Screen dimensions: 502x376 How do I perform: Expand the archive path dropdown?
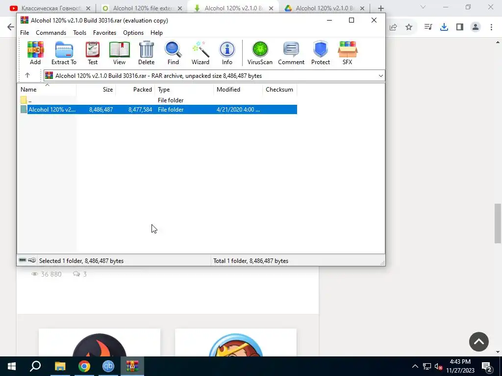pos(380,76)
